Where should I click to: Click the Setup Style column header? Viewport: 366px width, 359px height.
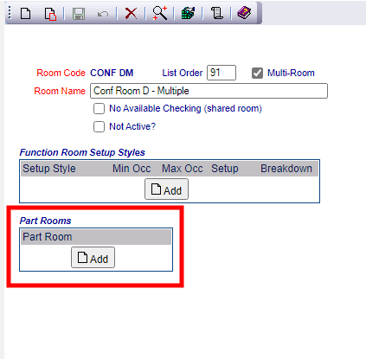(49, 169)
